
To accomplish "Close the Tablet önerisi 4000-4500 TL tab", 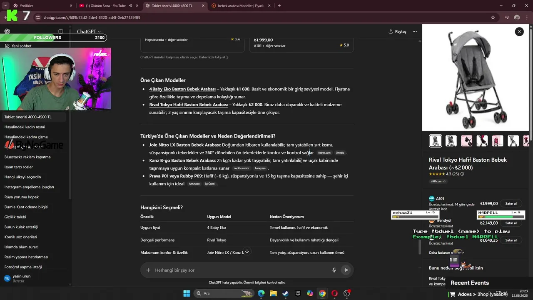I will (203, 6).
